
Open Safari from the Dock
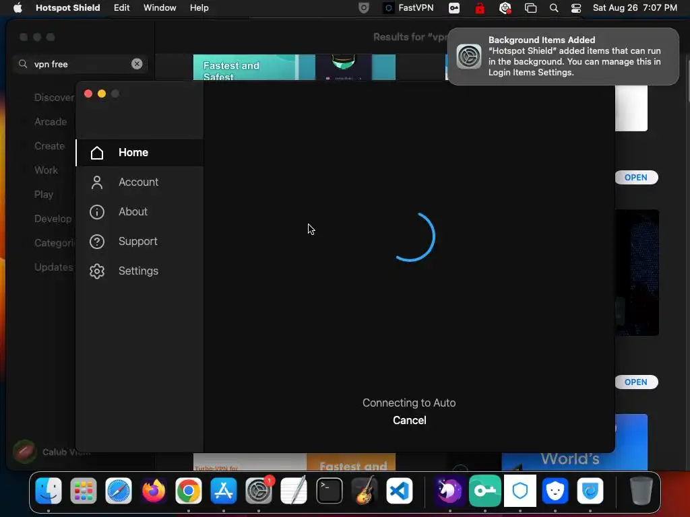(x=119, y=491)
